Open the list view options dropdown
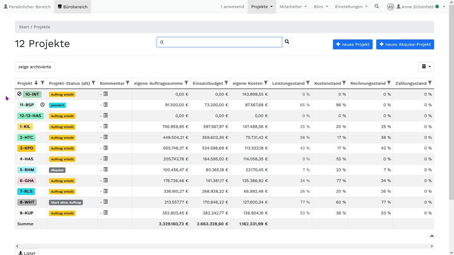The image size is (454, 255). 426,67
